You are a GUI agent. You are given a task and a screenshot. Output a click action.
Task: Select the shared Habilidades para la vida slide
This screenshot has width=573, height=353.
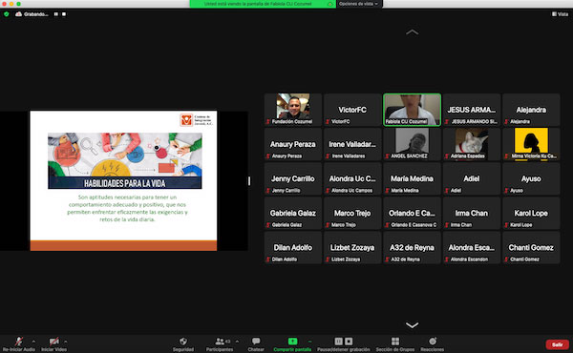tap(123, 180)
